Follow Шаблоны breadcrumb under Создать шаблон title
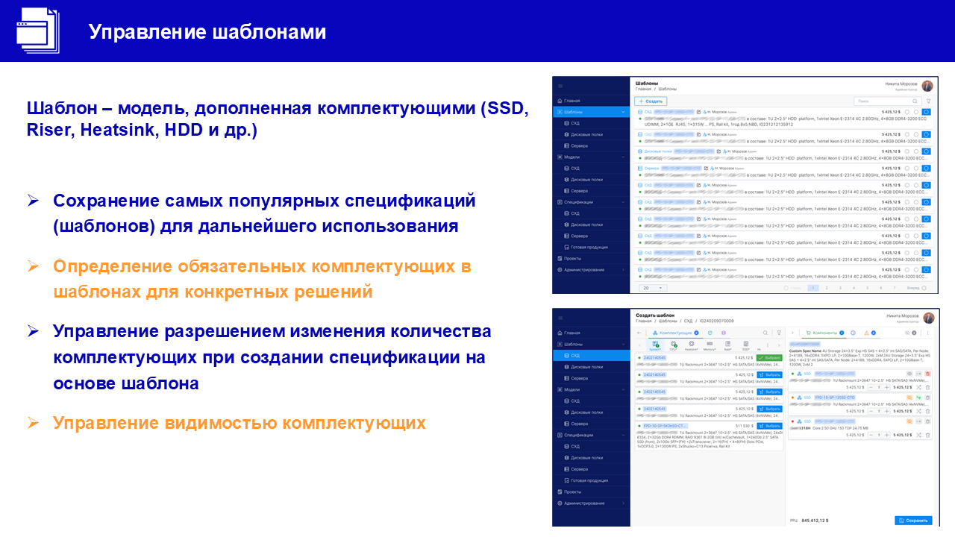 tap(668, 321)
